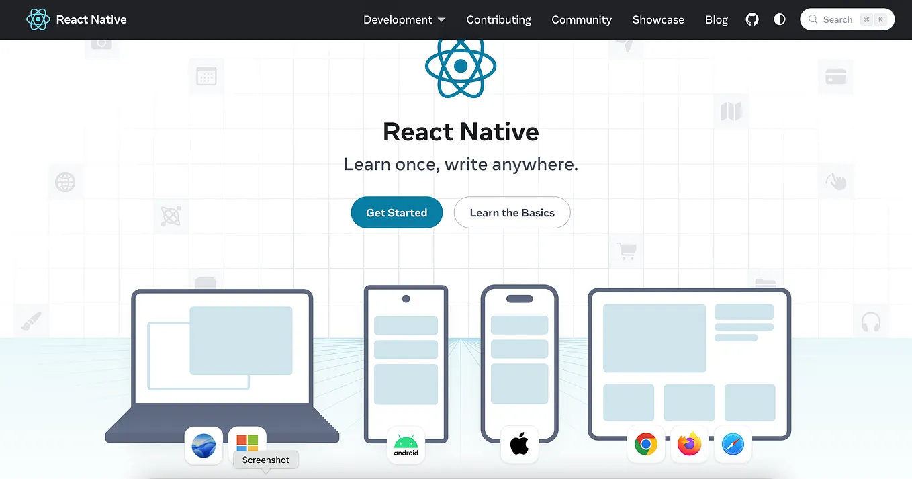Viewport: 912px width, 479px height.
Task: Open the React Native GitHub repository icon
Action: (751, 19)
